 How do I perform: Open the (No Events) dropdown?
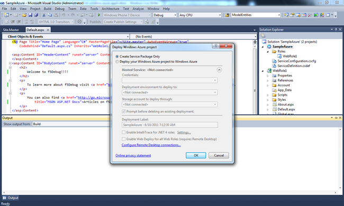194,36
